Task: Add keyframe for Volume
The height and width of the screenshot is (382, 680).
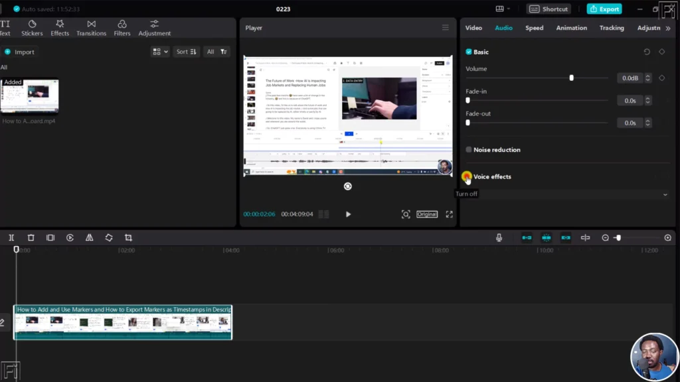Action: tap(662, 78)
